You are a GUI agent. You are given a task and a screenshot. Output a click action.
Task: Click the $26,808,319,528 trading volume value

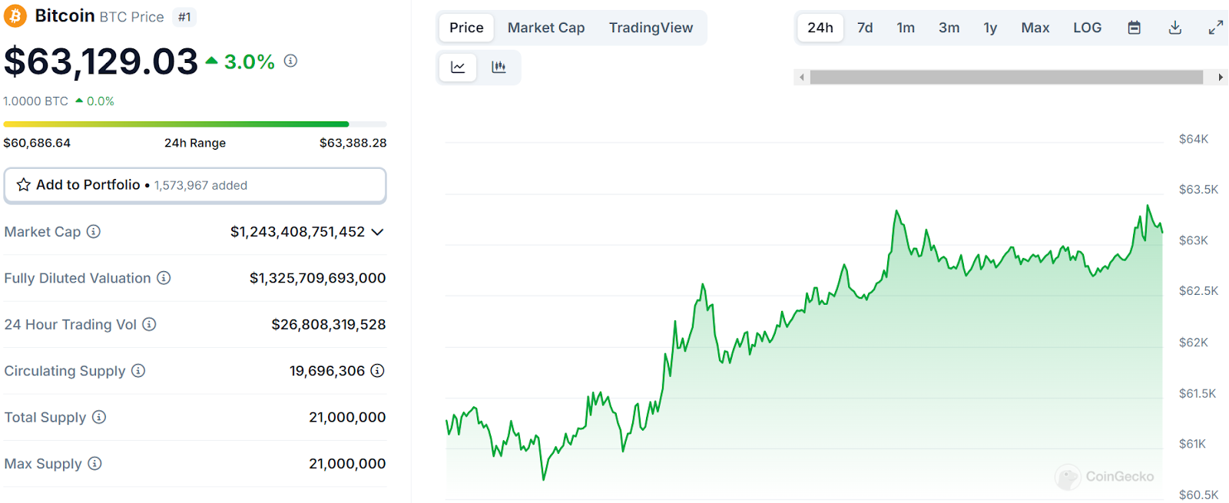tap(328, 325)
